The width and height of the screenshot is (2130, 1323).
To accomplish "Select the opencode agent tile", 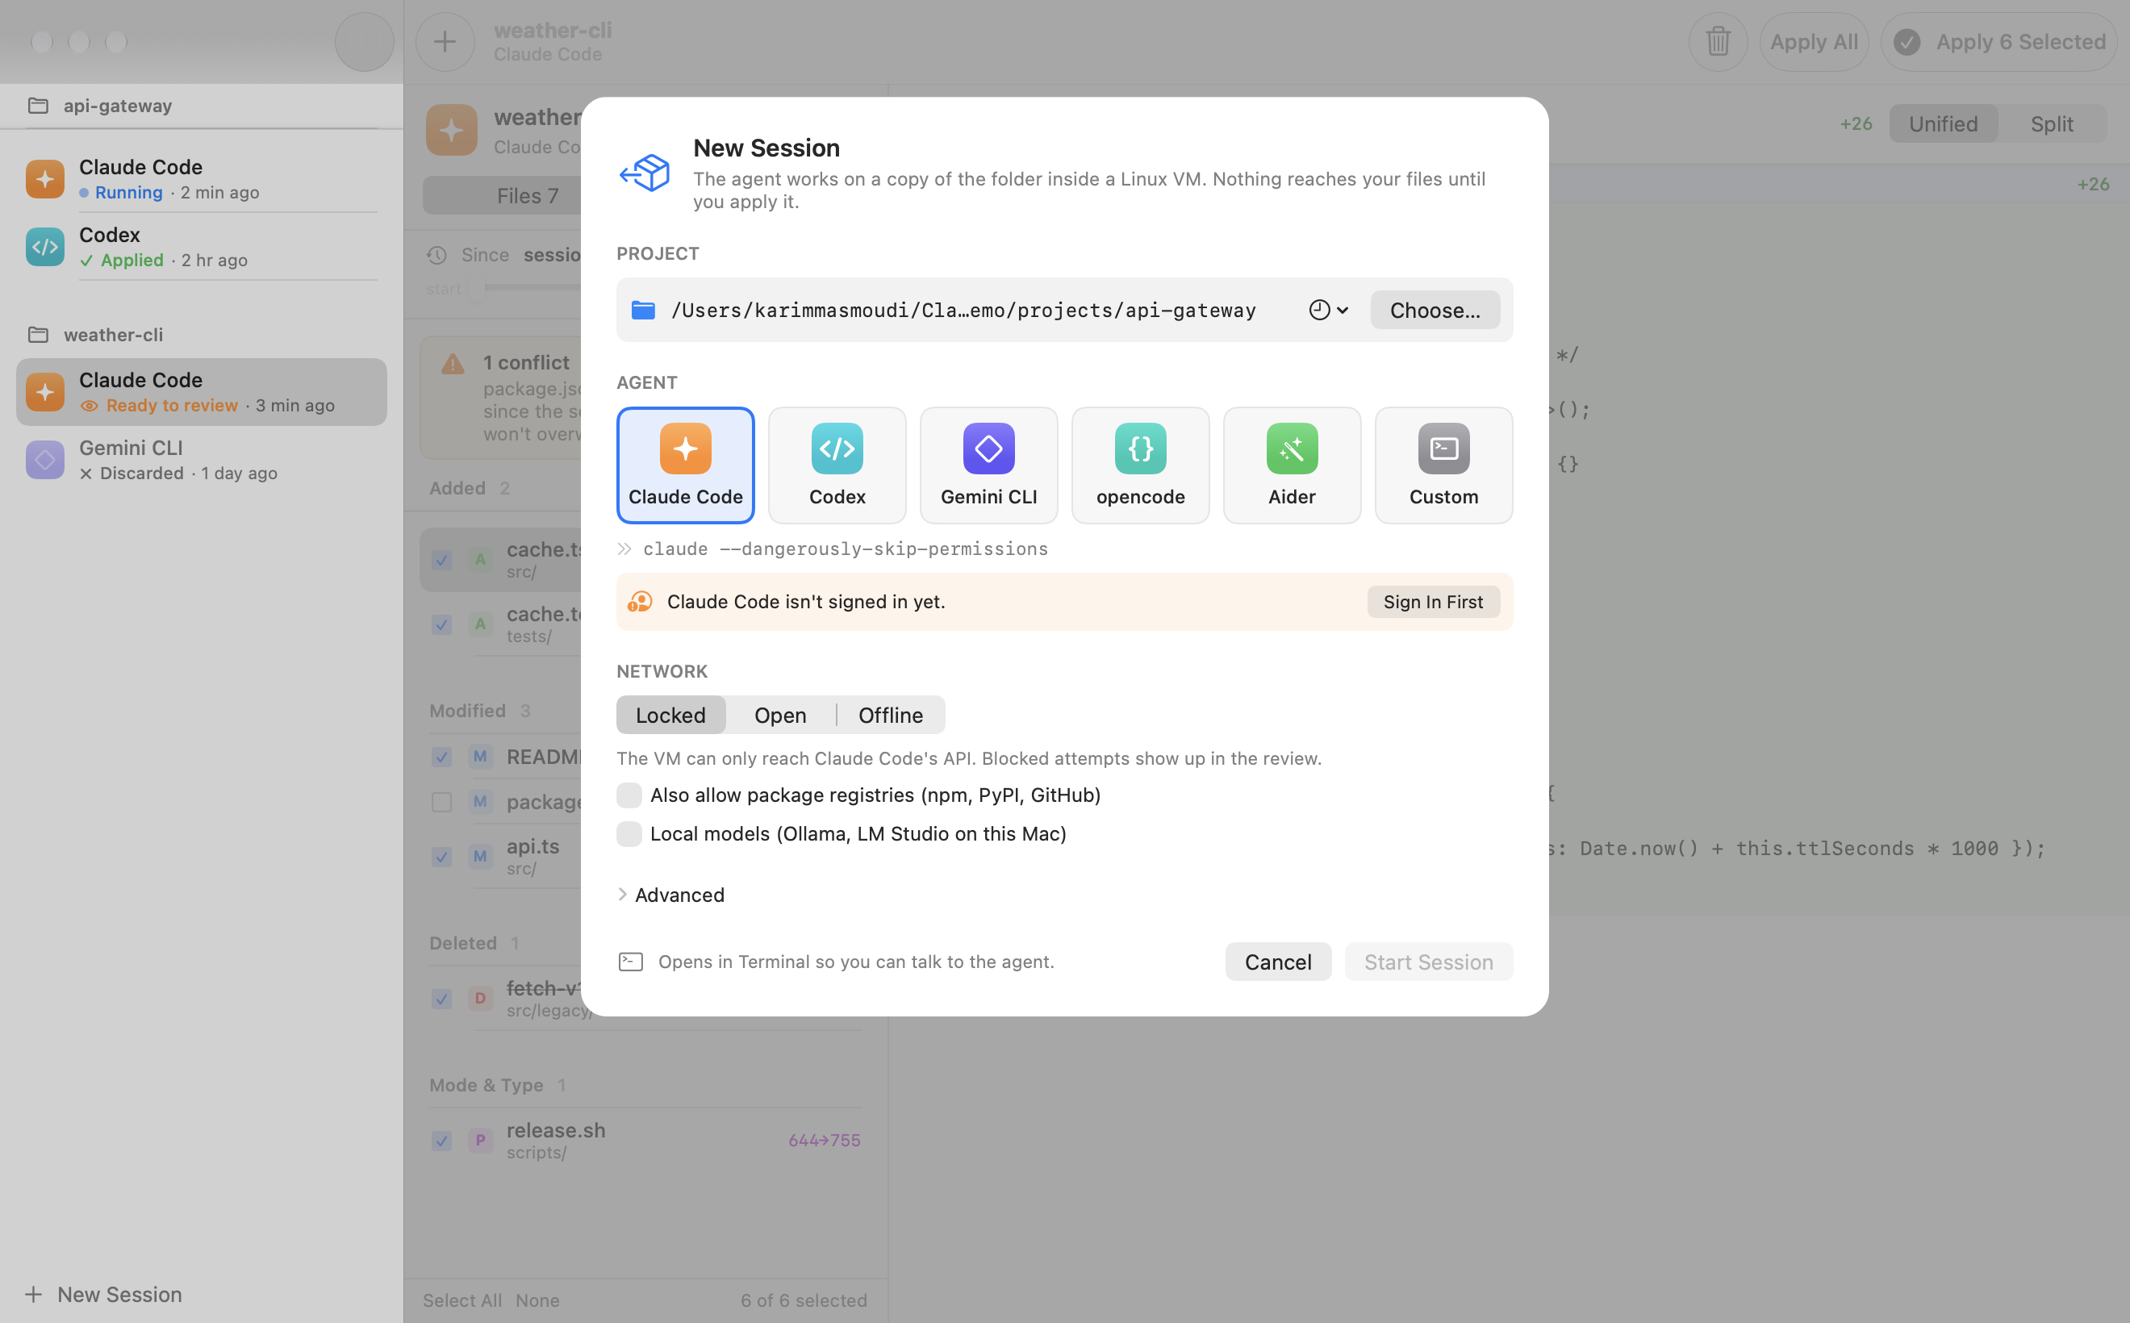I will (x=1140, y=465).
